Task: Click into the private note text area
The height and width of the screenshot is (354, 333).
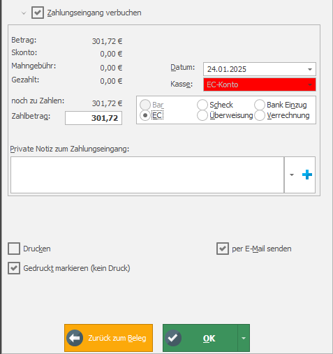Action: (147, 175)
